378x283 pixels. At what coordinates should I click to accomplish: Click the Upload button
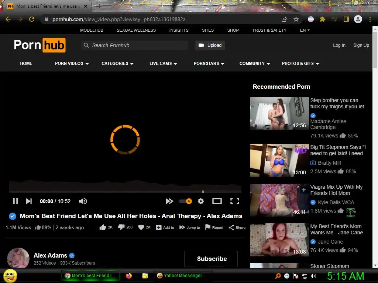point(210,45)
